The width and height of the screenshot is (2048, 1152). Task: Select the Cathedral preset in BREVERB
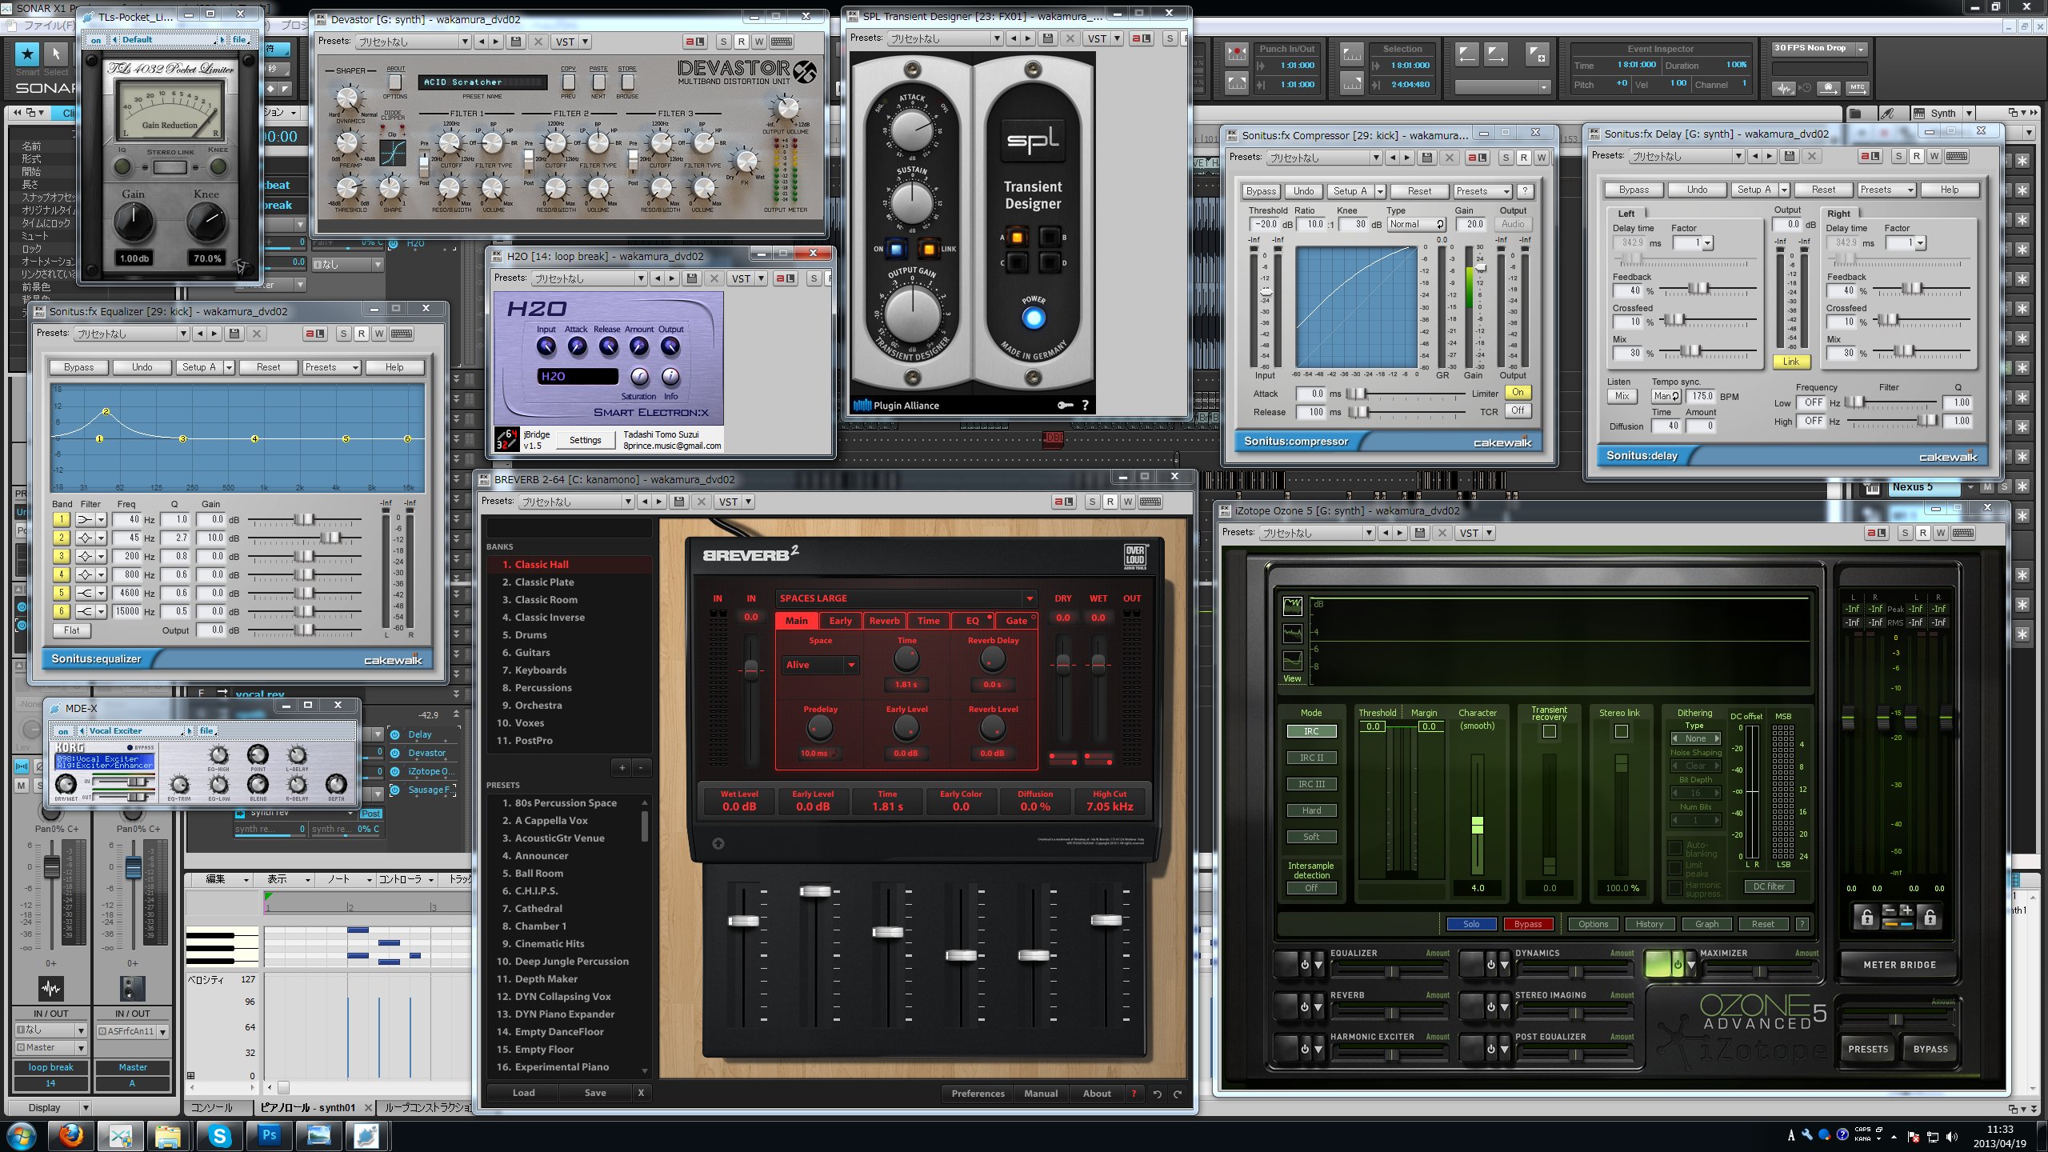pos(538,909)
